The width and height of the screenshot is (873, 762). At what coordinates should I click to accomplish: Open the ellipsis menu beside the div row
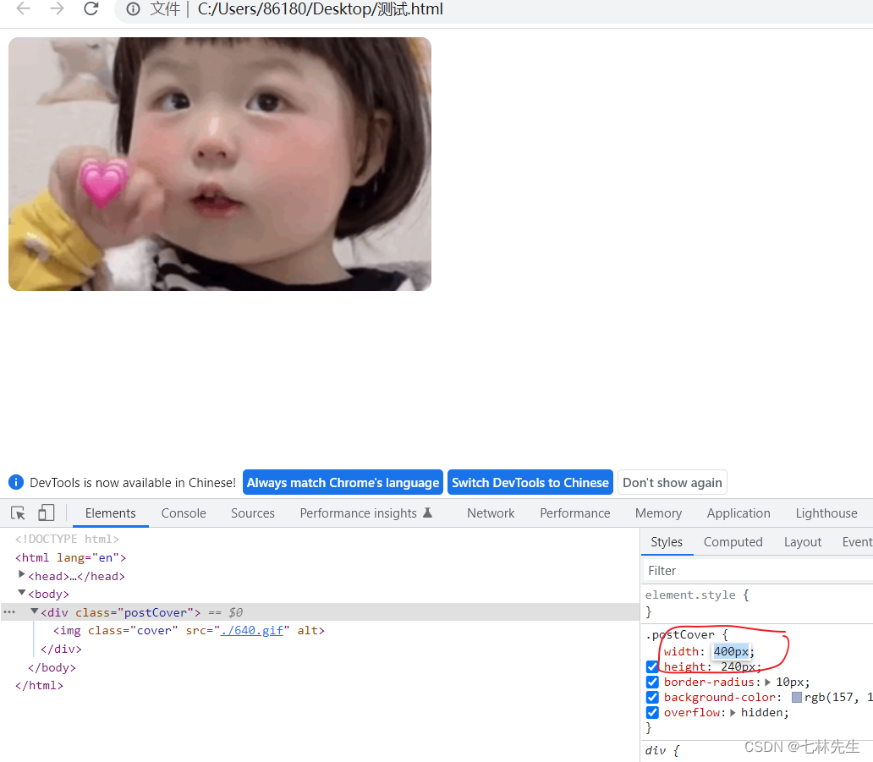coord(9,611)
